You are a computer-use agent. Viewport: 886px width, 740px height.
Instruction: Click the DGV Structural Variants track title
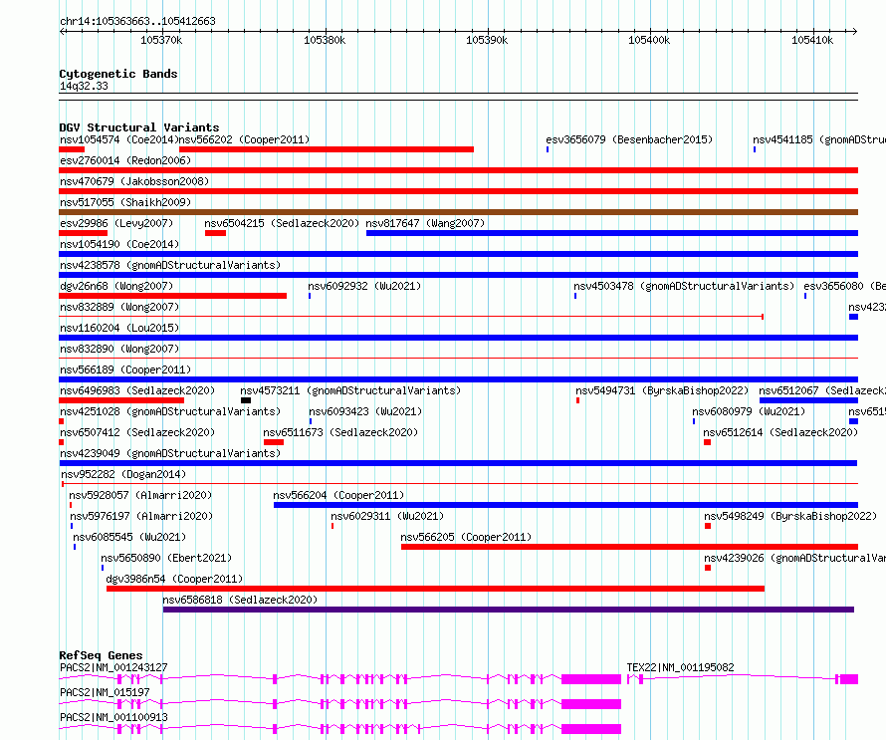click(x=139, y=127)
